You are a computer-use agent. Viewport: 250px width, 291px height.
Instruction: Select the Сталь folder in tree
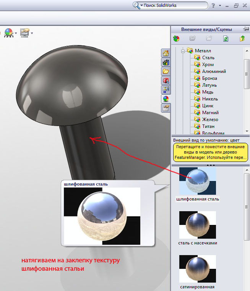(x=208, y=58)
